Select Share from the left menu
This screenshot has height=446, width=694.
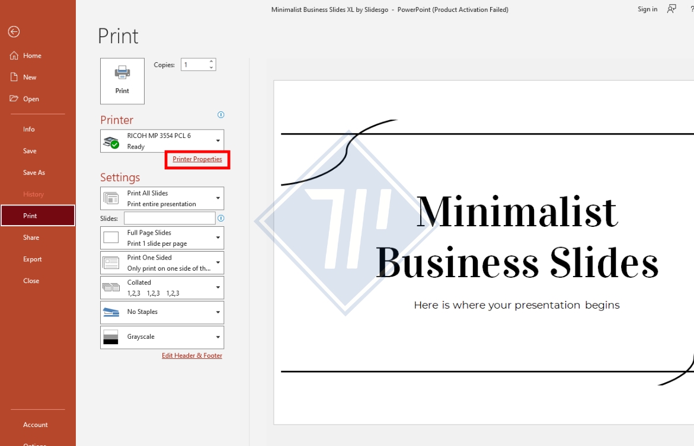tap(30, 237)
